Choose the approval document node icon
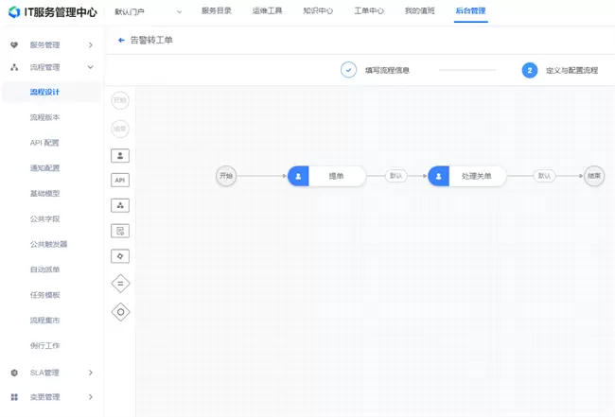This screenshot has height=417, width=615. pyautogui.click(x=120, y=230)
